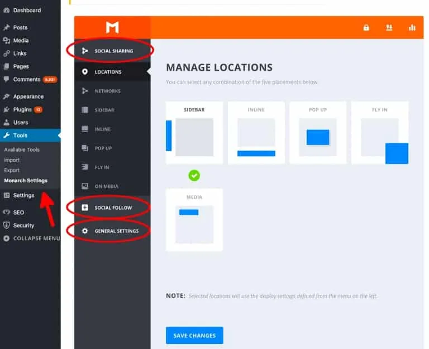
Task: Click the Media library icon
Action: coord(7,40)
